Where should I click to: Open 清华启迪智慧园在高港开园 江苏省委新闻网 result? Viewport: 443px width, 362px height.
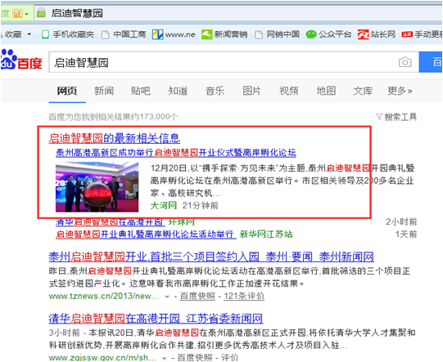click(x=156, y=319)
